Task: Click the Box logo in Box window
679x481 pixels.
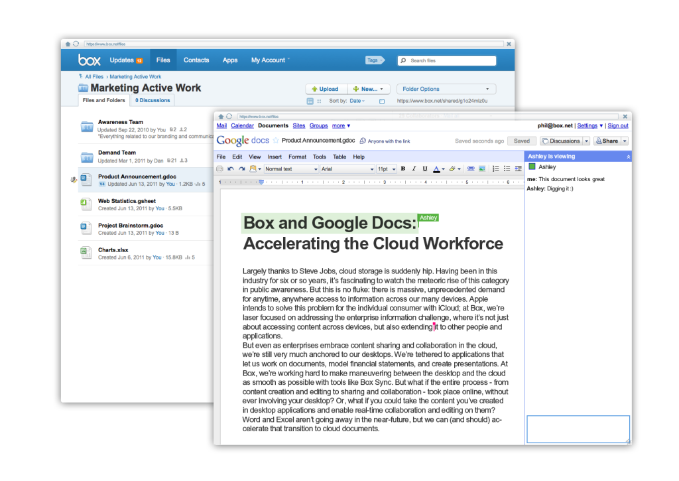Action: point(90,60)
